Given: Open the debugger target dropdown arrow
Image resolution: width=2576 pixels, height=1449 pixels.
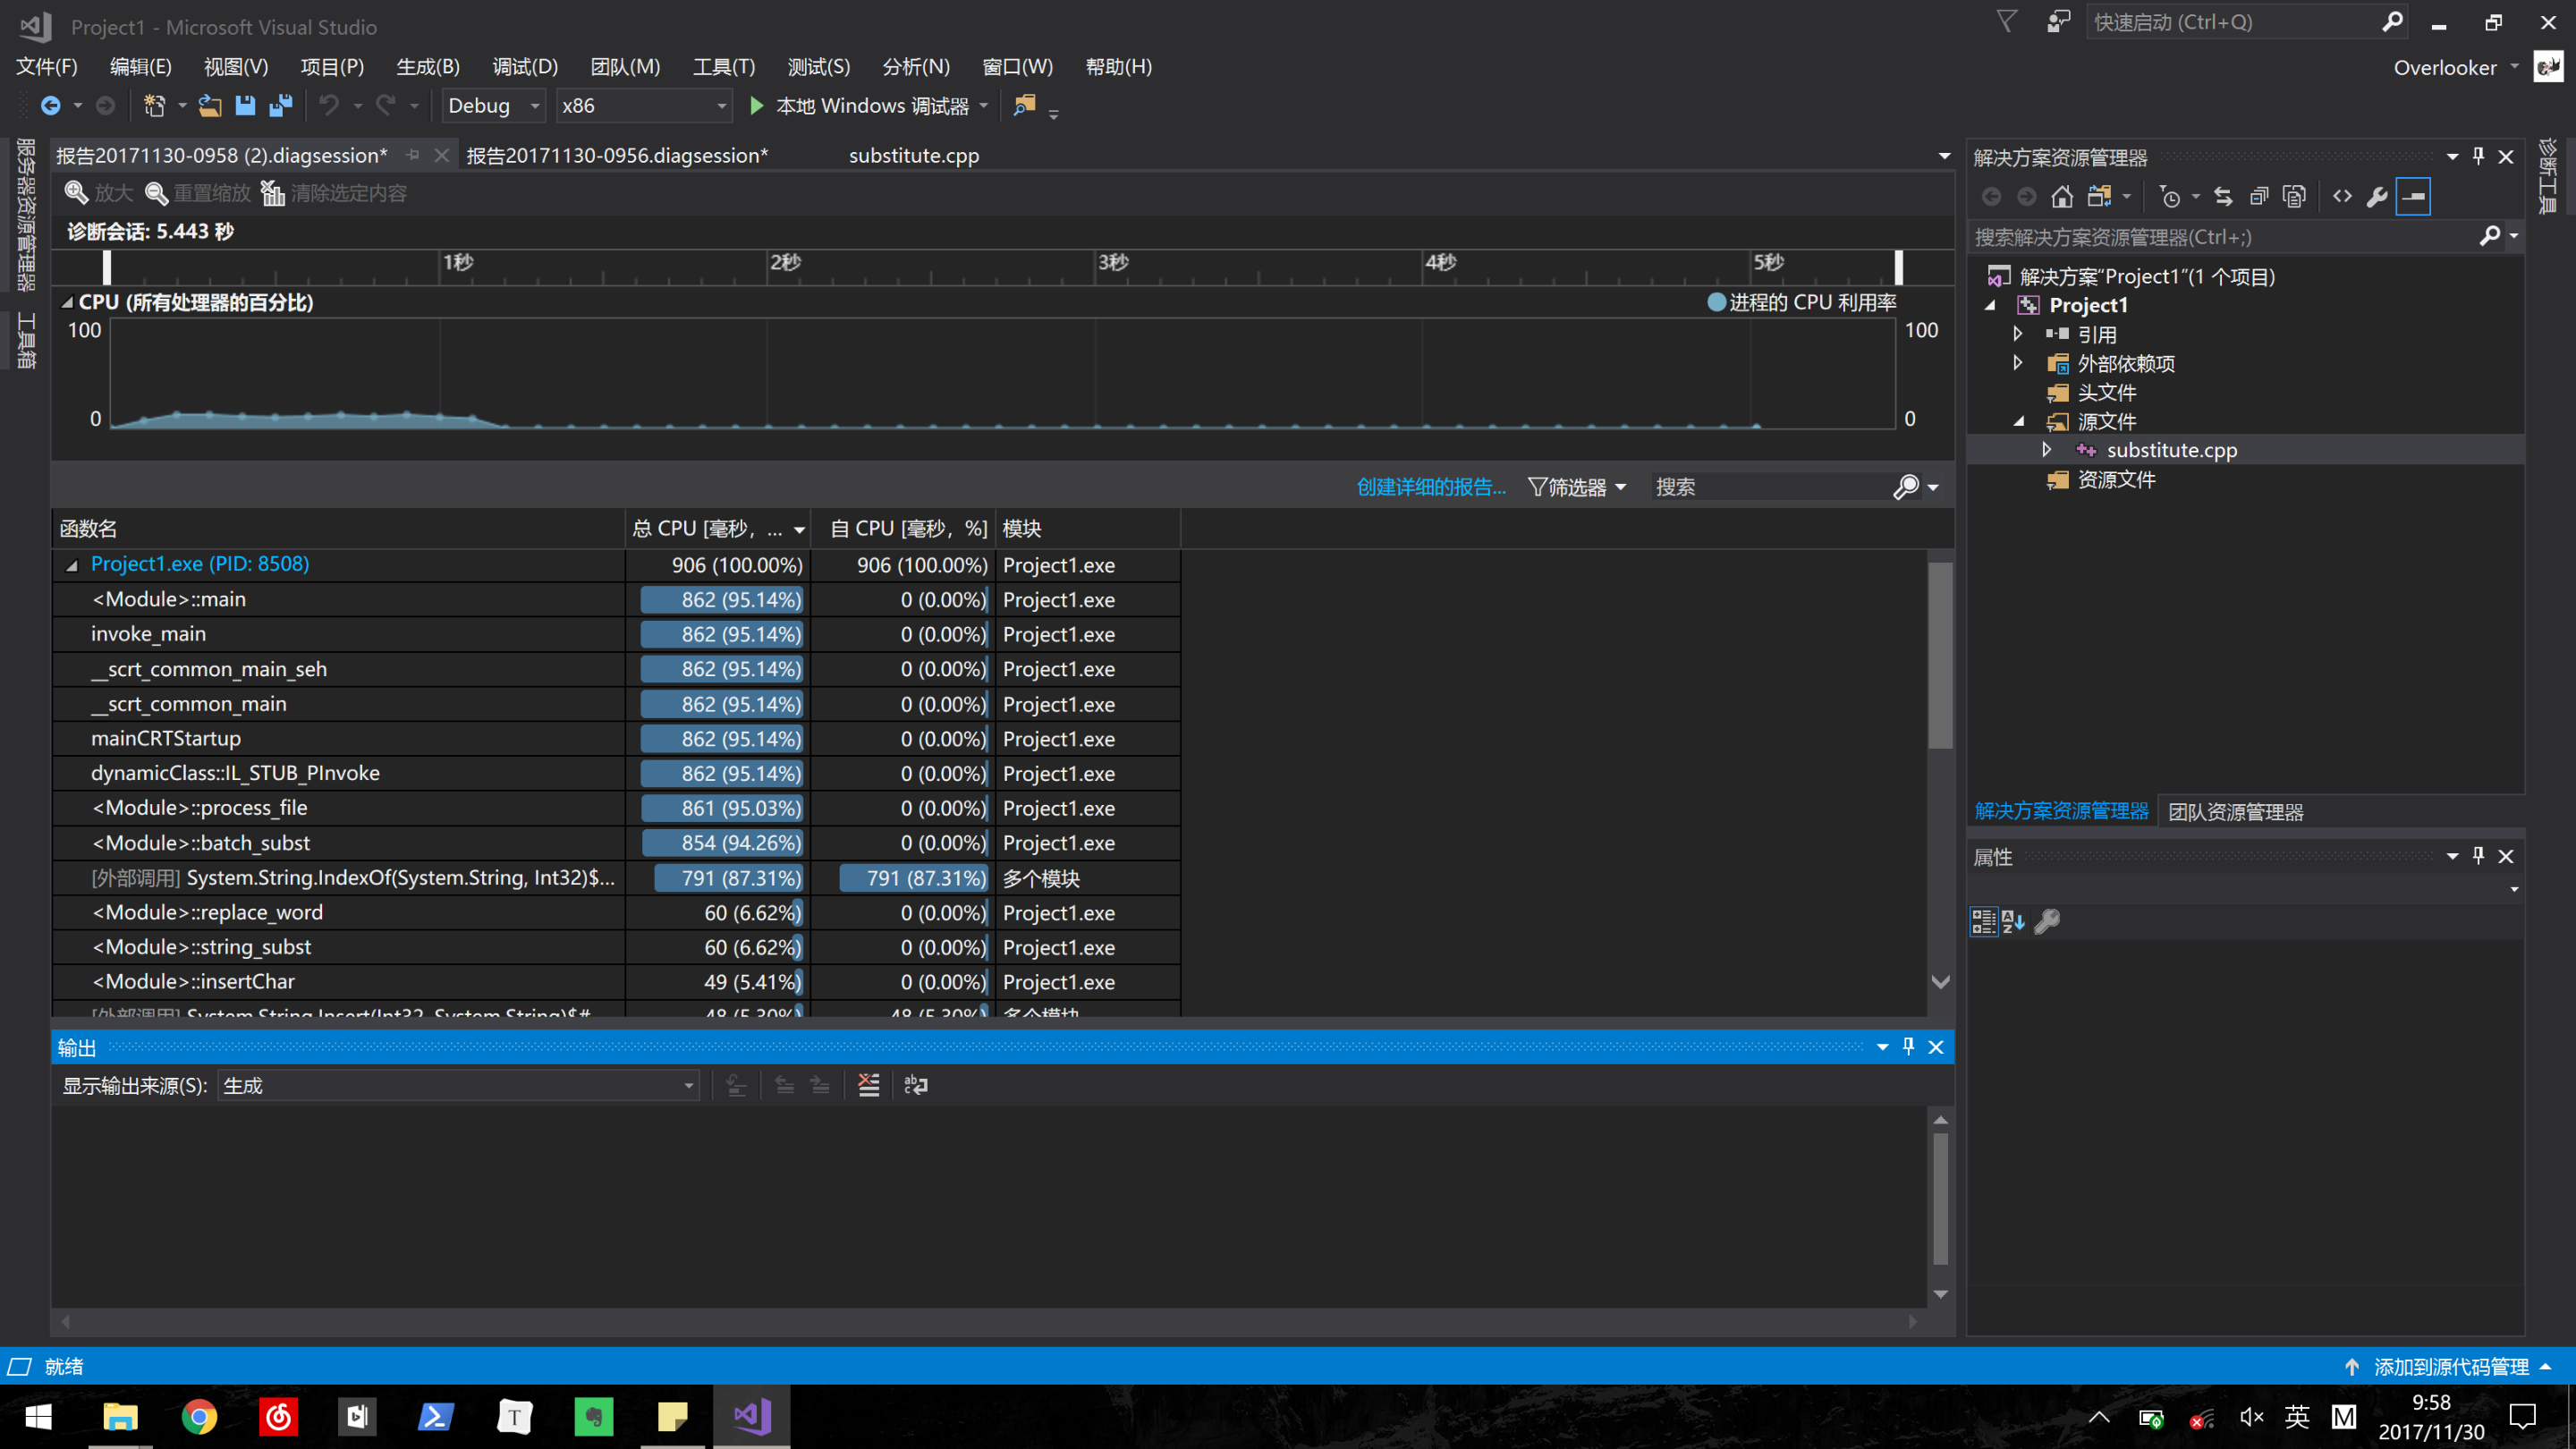Looking at the screenshot, I should pyautogui.click(x=984, y=105).
